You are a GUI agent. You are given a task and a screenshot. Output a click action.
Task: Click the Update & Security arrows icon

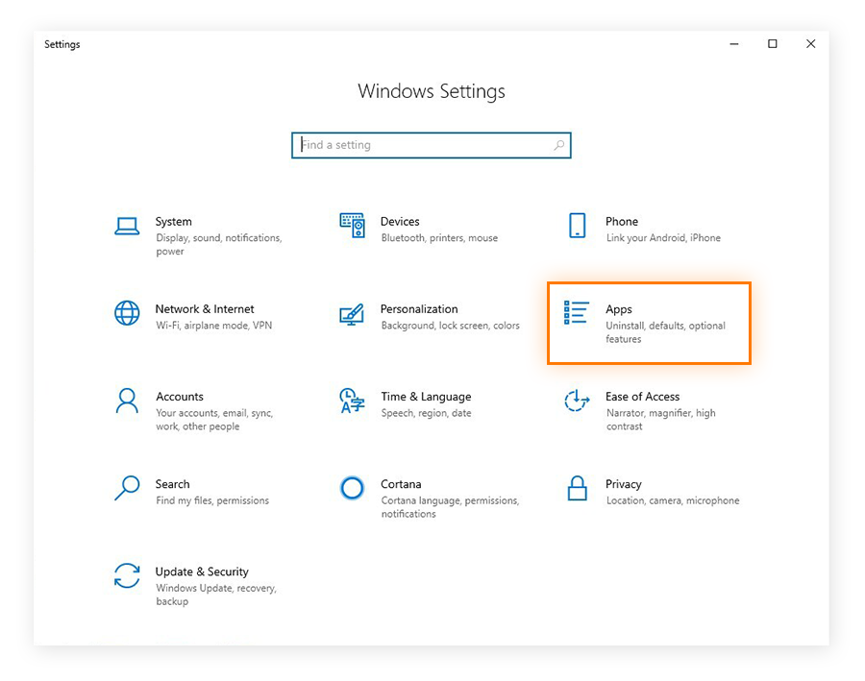pos(127,575)
